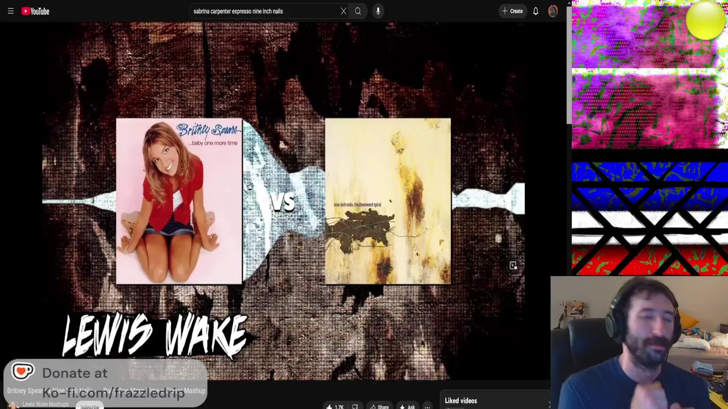The image size is (728, 409).
Task: Click the Nine Inch Nails album cover in video
Action: (x=388, y=201)
